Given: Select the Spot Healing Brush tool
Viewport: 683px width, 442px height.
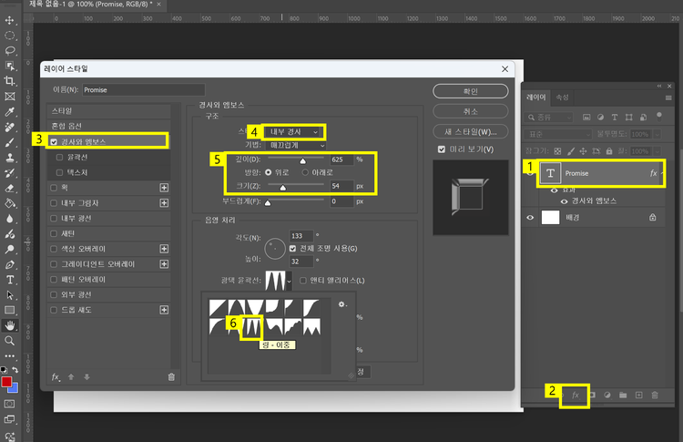Looking at the screenshot, I should [10, 128].
